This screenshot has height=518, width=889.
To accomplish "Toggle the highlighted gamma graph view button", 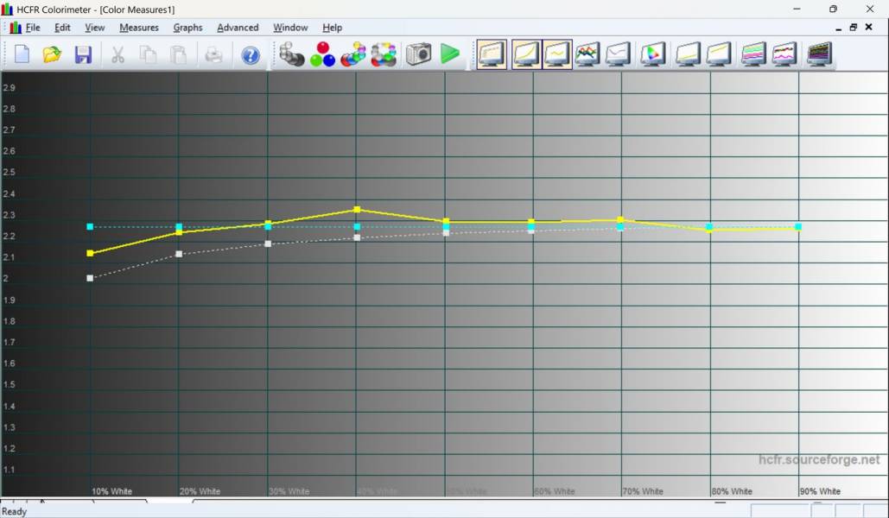I will pos(557,54).
